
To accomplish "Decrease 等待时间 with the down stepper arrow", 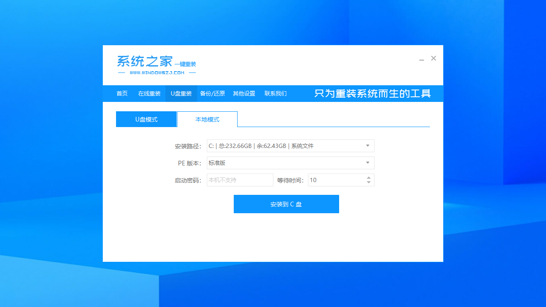I will tap(369, 182).
